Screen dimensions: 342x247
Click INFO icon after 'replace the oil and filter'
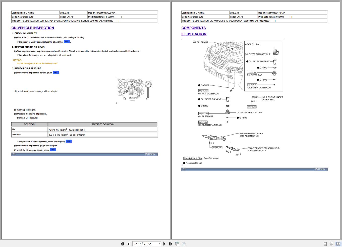(67, 42)
